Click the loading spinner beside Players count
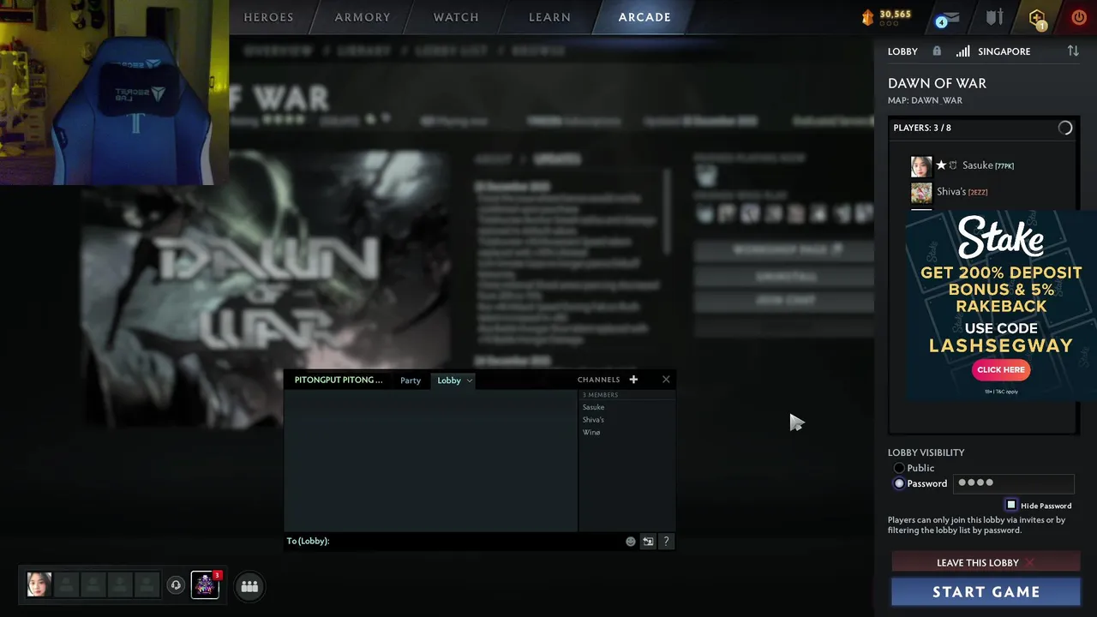 [1065, 128]
